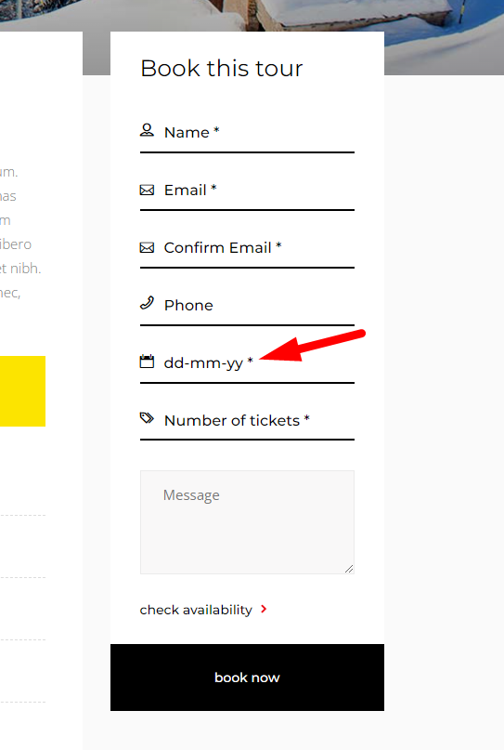Focus the Confirm Email input field

pyautogui.click(x=247, y=248)
